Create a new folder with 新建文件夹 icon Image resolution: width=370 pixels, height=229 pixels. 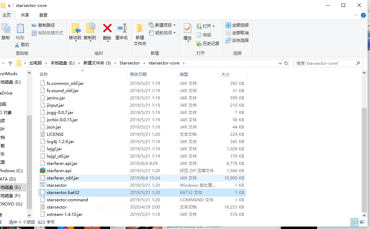[x=140, y=29]
